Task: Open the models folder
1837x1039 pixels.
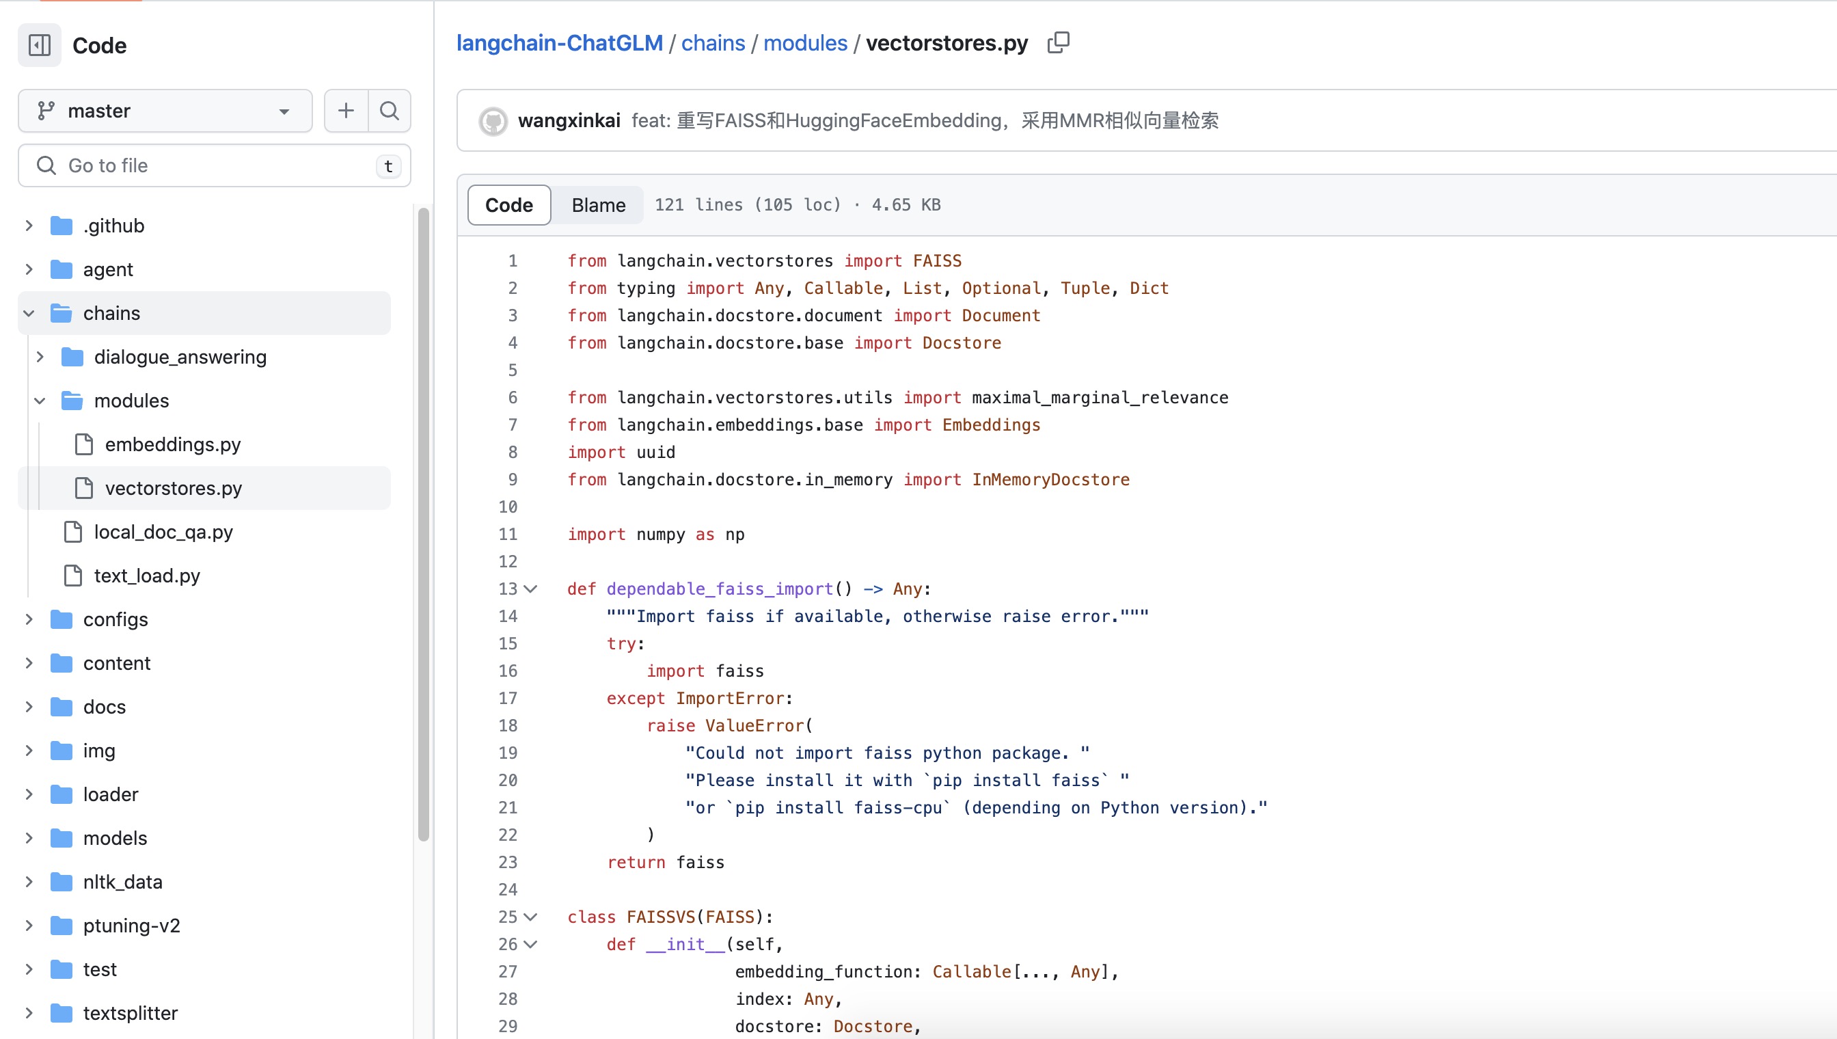Action: pyautogui.click(x=115, y=838)
